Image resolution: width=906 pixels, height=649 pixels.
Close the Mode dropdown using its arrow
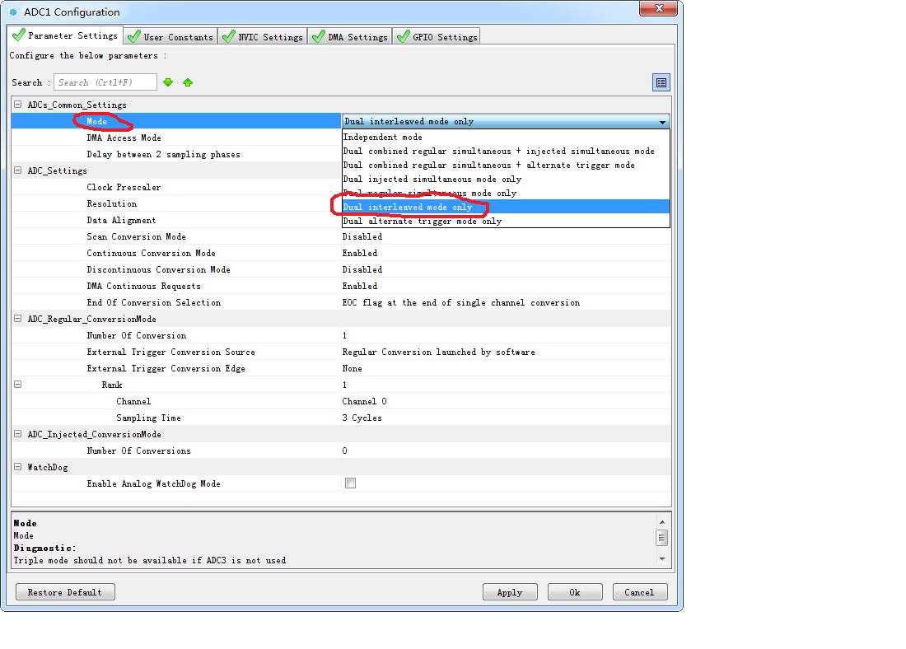coord(662,121)
